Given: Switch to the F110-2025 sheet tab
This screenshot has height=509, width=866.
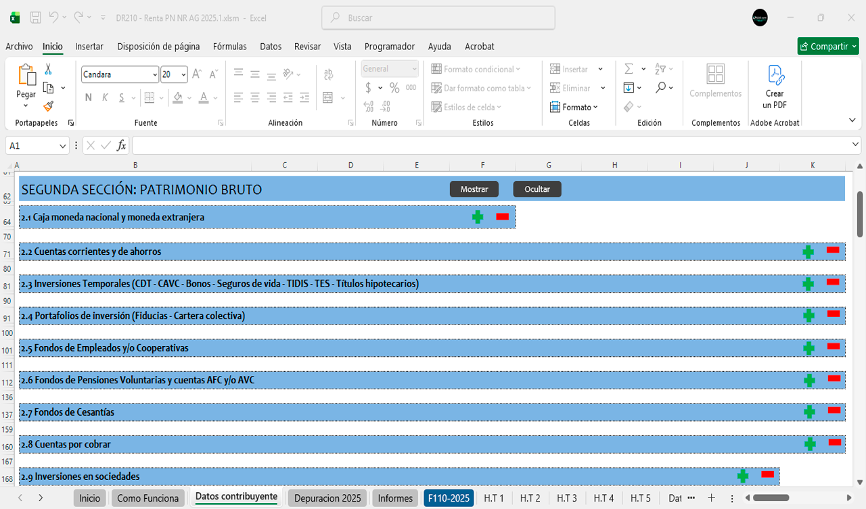Looking at the screenshot, I should point(448,498).
